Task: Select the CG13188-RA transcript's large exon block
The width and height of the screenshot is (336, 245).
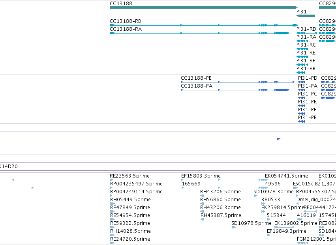Action: (282, 33)
